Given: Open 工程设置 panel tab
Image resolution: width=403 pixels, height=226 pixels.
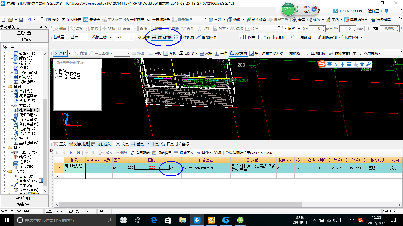Looking at the screenshot, I should [x=24, y=33].
